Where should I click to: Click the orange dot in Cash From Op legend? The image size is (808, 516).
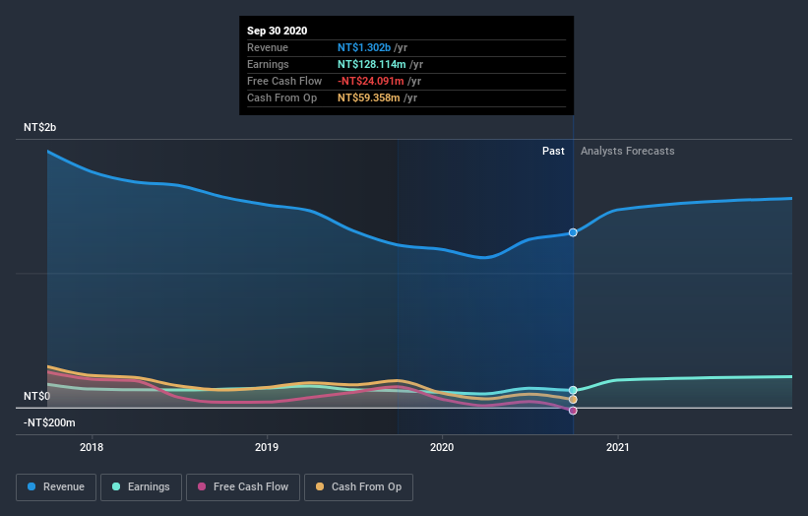(x=320, y=486)
